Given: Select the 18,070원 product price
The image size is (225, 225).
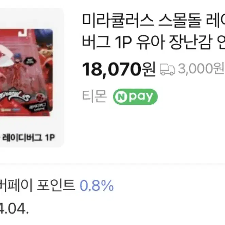Looking at the screenshot, I should click(x=119, y=70).
